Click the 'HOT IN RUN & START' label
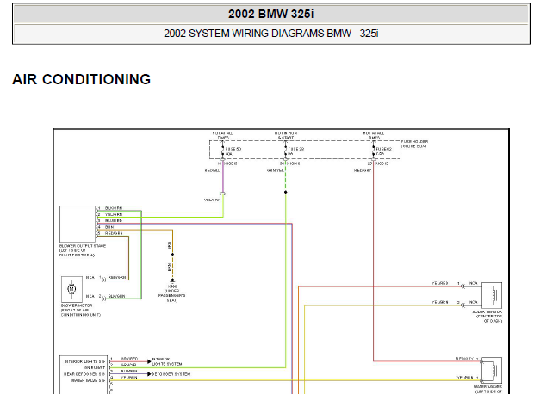Screen dimensions: 534x394 pyautogui.click(x=286, y=135)
